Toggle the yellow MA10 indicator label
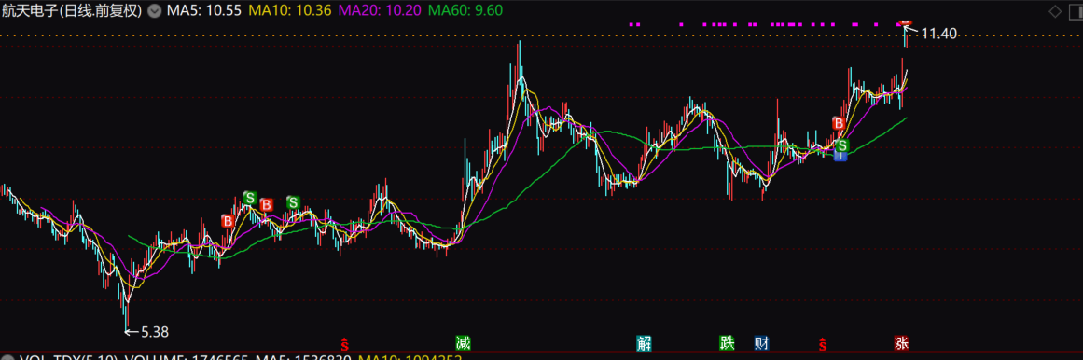This screenshot has height=360, width=1083. (x=289, y=10)
